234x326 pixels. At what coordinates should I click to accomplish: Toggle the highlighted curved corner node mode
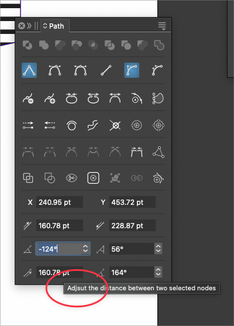pyautogui.click(x=132, y=70)
